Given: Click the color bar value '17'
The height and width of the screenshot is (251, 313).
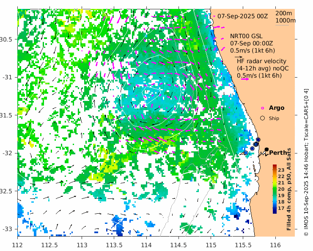Looking at the screenshot, I should click(281, 208).
